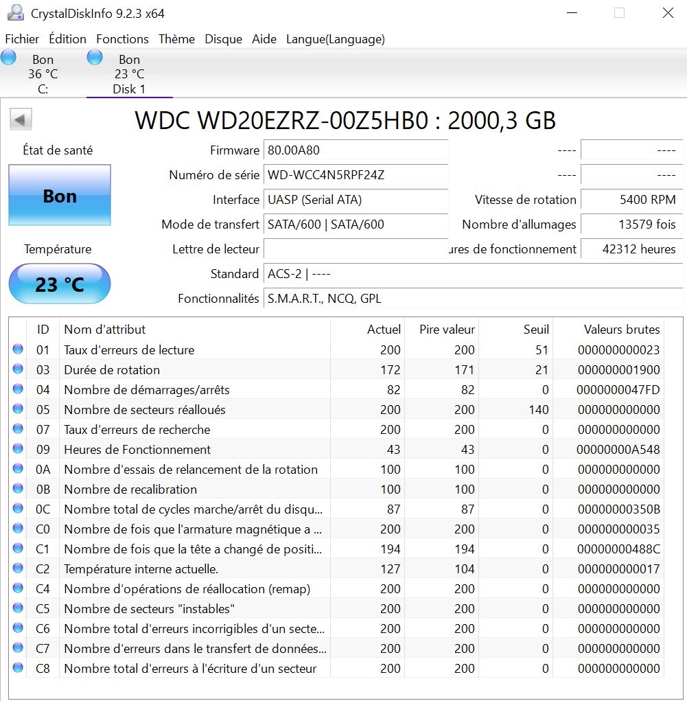The width and height of the screenshot is (687, 701).
Task: Click the ID column header
Action: point(43,330)
